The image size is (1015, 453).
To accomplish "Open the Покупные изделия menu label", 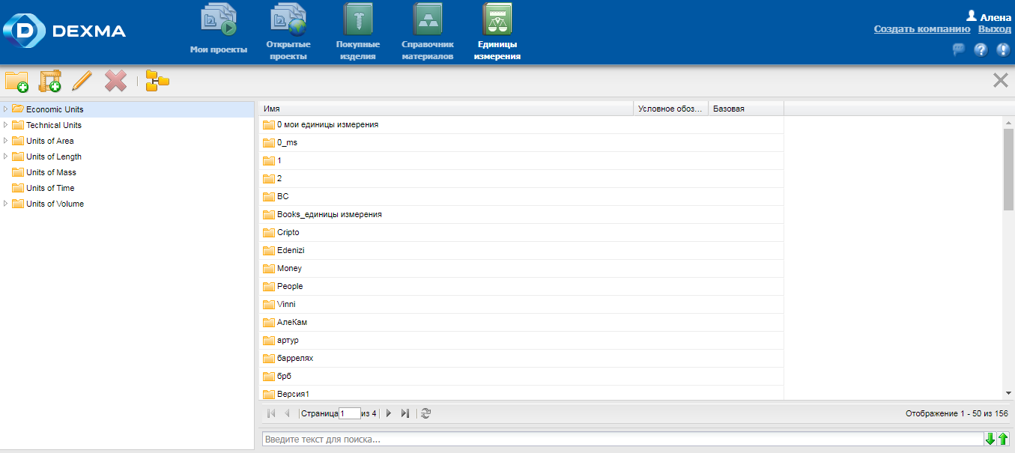I will (357, 50).
